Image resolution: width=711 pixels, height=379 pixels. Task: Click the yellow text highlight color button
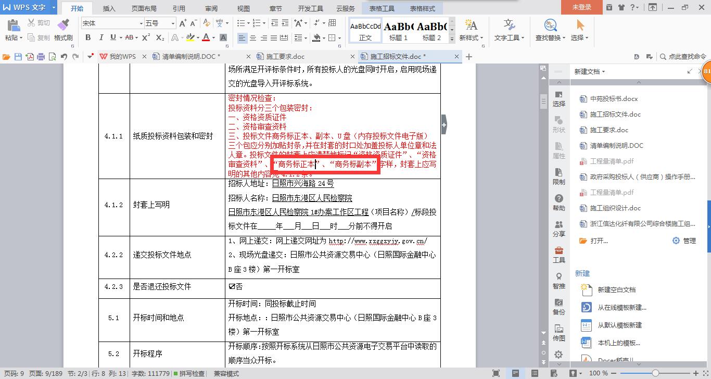tap(189, 37)
